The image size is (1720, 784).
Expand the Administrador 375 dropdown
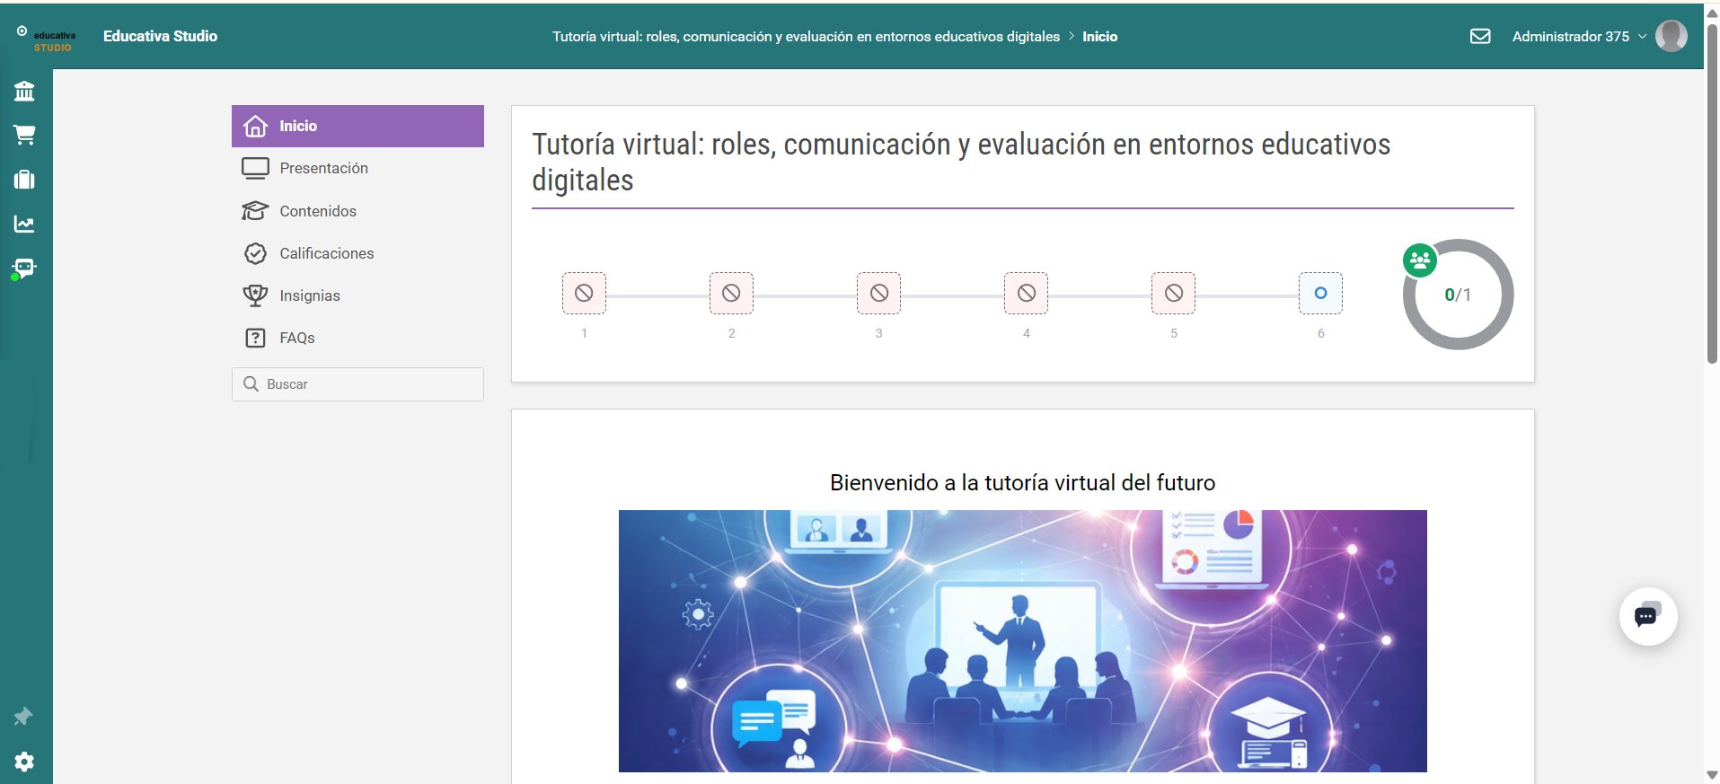1579,36
